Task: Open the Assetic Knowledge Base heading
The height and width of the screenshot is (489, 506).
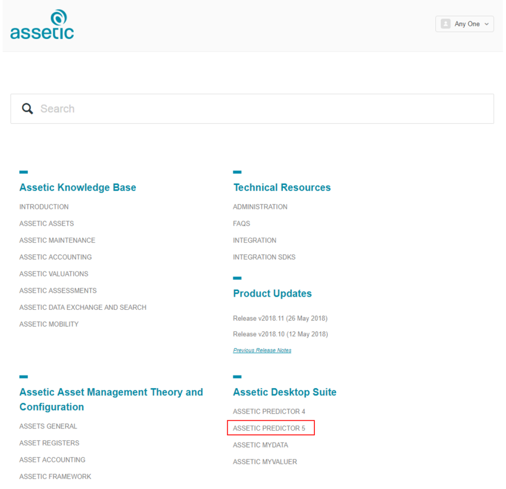Action: pos(77,187)
